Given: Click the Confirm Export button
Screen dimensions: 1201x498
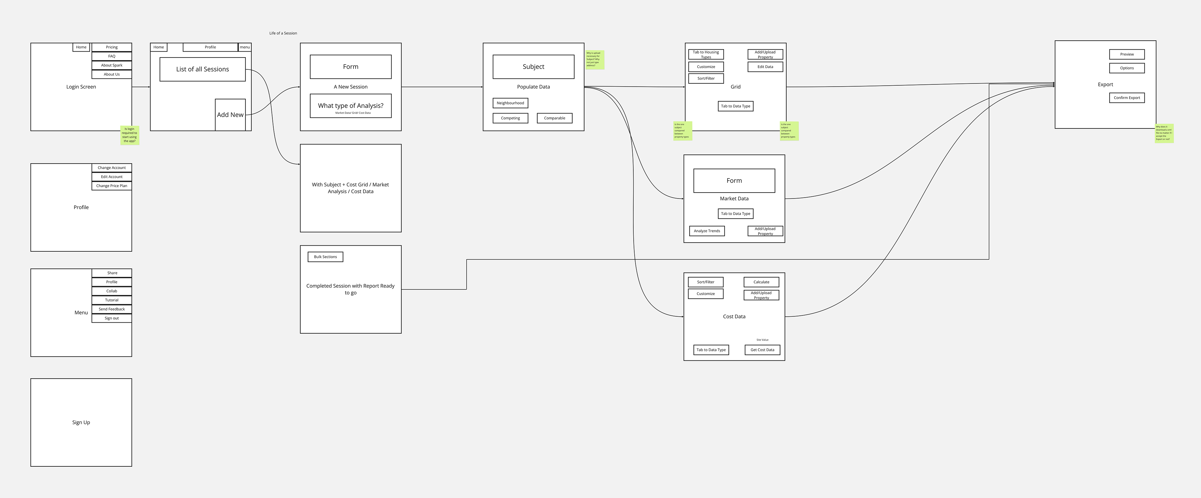Looking at the screenshot, I should [1126, 98].
